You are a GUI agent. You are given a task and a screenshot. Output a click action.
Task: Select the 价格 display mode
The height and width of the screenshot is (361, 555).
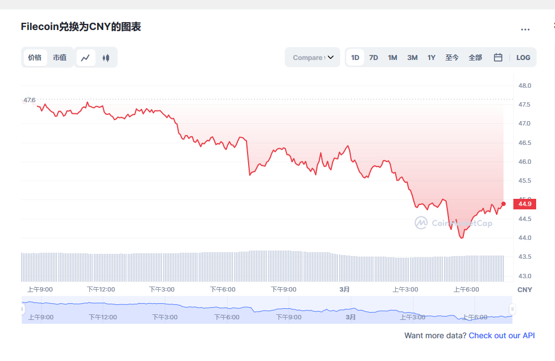coord(35,57)
